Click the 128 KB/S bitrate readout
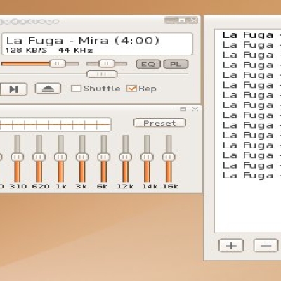Screen dimensions: 281x281 pos(26,51)
